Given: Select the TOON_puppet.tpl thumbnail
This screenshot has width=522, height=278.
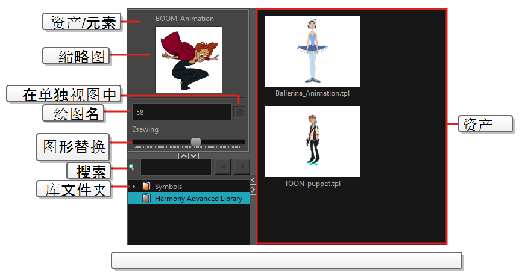Looking at the screenshot, I should coord(312,141).
